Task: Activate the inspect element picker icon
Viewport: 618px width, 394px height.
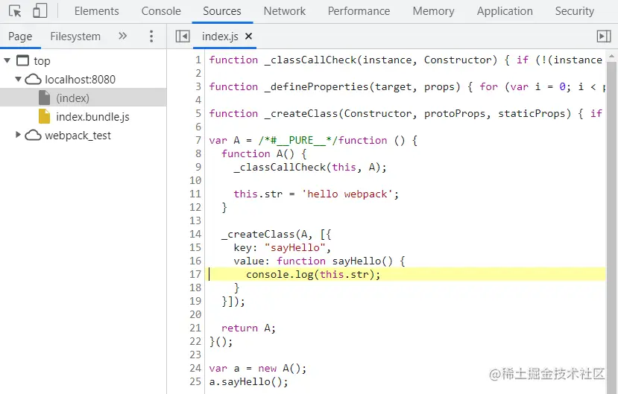Action: (x=16, y=11)
